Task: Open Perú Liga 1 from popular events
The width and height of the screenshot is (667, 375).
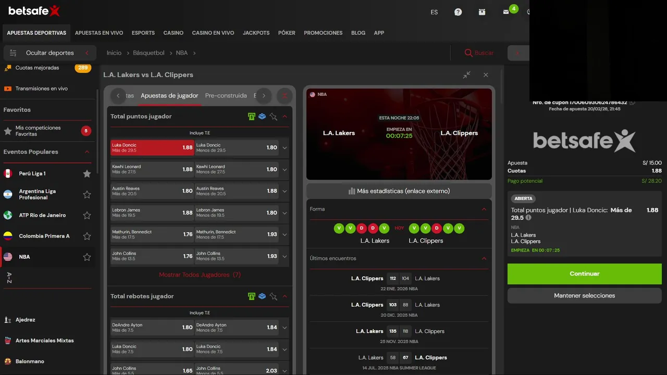Action: [x=32, y=173]
